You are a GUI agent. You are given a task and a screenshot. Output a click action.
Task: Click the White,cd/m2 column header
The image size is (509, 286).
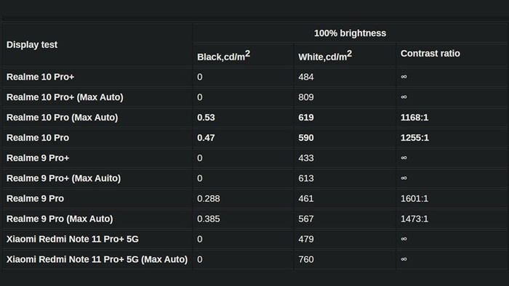[x=325, y=56]
